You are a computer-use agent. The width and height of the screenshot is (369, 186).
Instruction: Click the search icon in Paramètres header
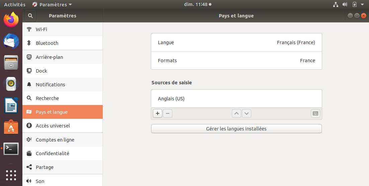point(30,16)
